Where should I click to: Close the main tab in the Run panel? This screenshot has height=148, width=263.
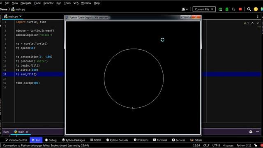27,132
